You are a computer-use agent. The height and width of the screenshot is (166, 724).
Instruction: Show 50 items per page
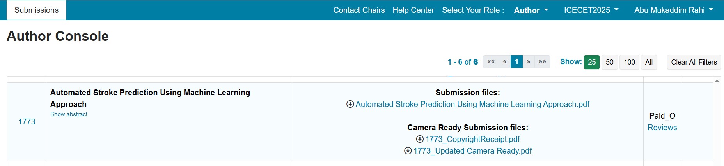(610, 62)
